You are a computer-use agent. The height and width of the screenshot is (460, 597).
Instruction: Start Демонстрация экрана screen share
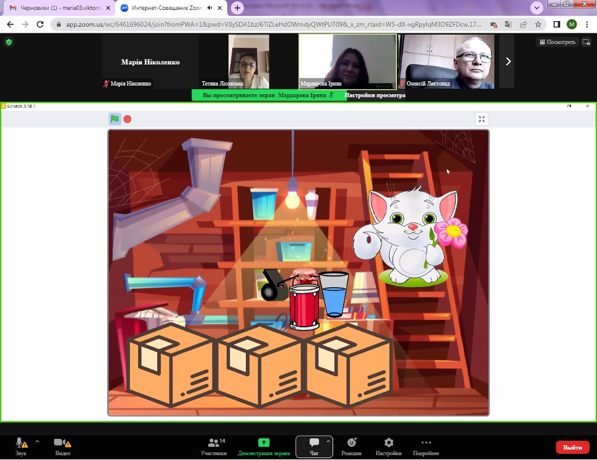pos(264,446)
